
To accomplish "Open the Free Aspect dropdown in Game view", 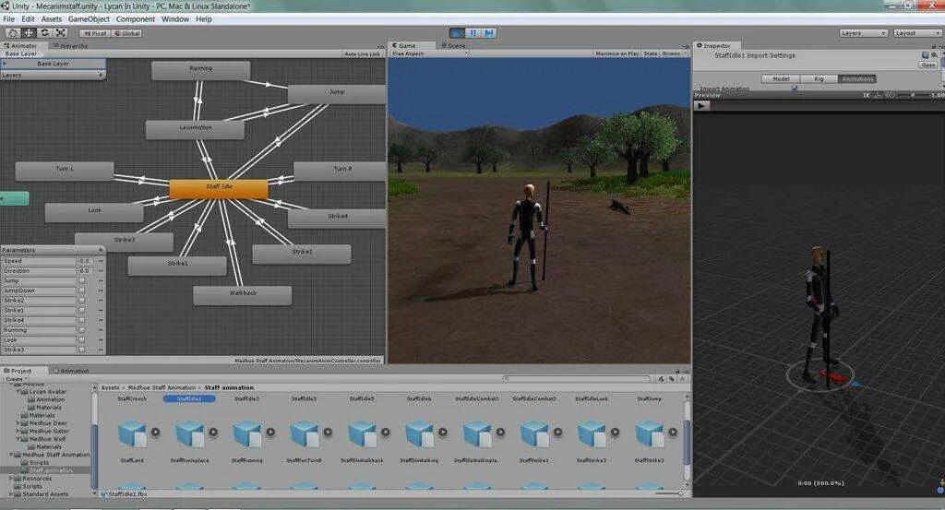I will click(430, 53).
